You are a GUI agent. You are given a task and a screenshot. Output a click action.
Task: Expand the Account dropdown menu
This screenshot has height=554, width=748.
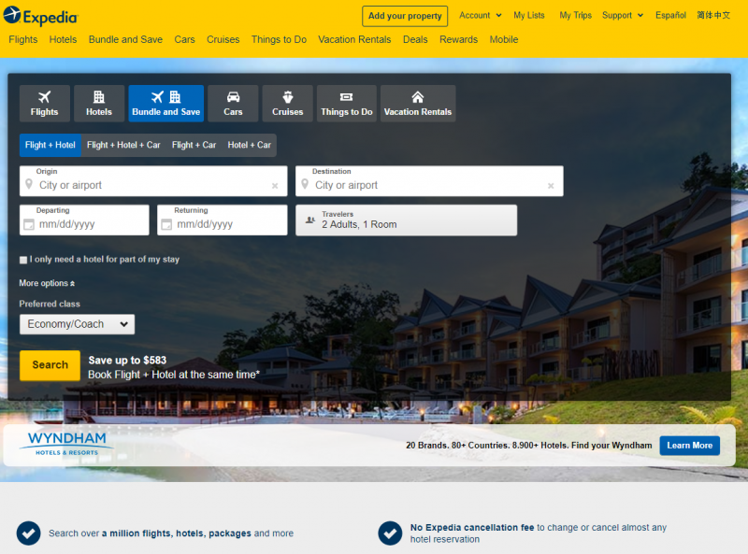point(480,15)
